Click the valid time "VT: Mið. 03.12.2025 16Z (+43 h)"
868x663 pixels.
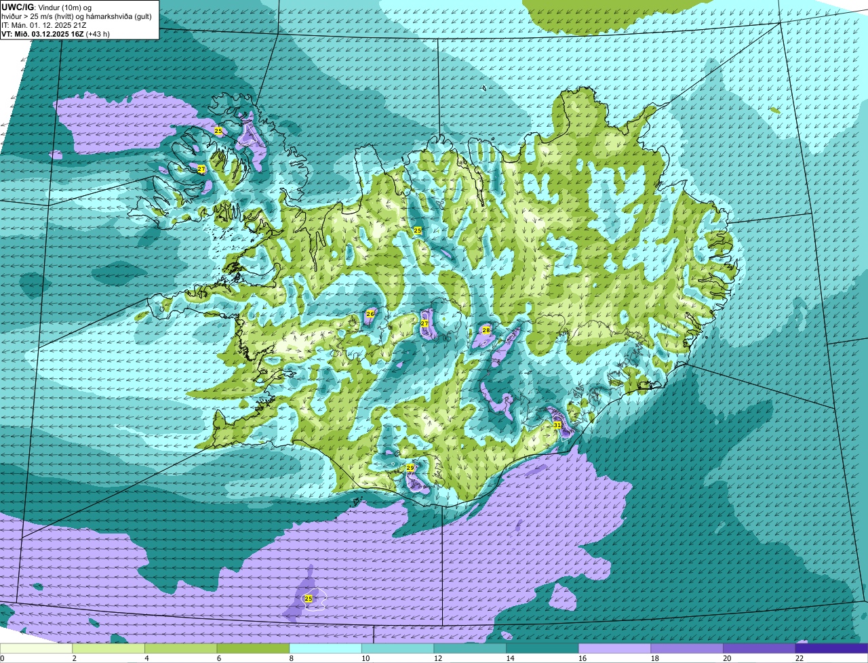coord(56,34)
